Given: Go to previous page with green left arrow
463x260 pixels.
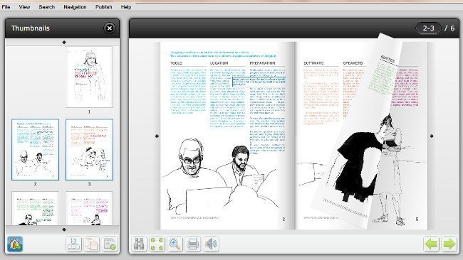Looking at the screenshot, I should tap(431, 244).
